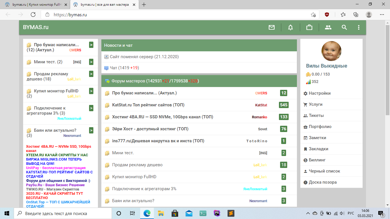Click the 133 reply count badge
390x219 pixels.
click(x=284, y=117)
